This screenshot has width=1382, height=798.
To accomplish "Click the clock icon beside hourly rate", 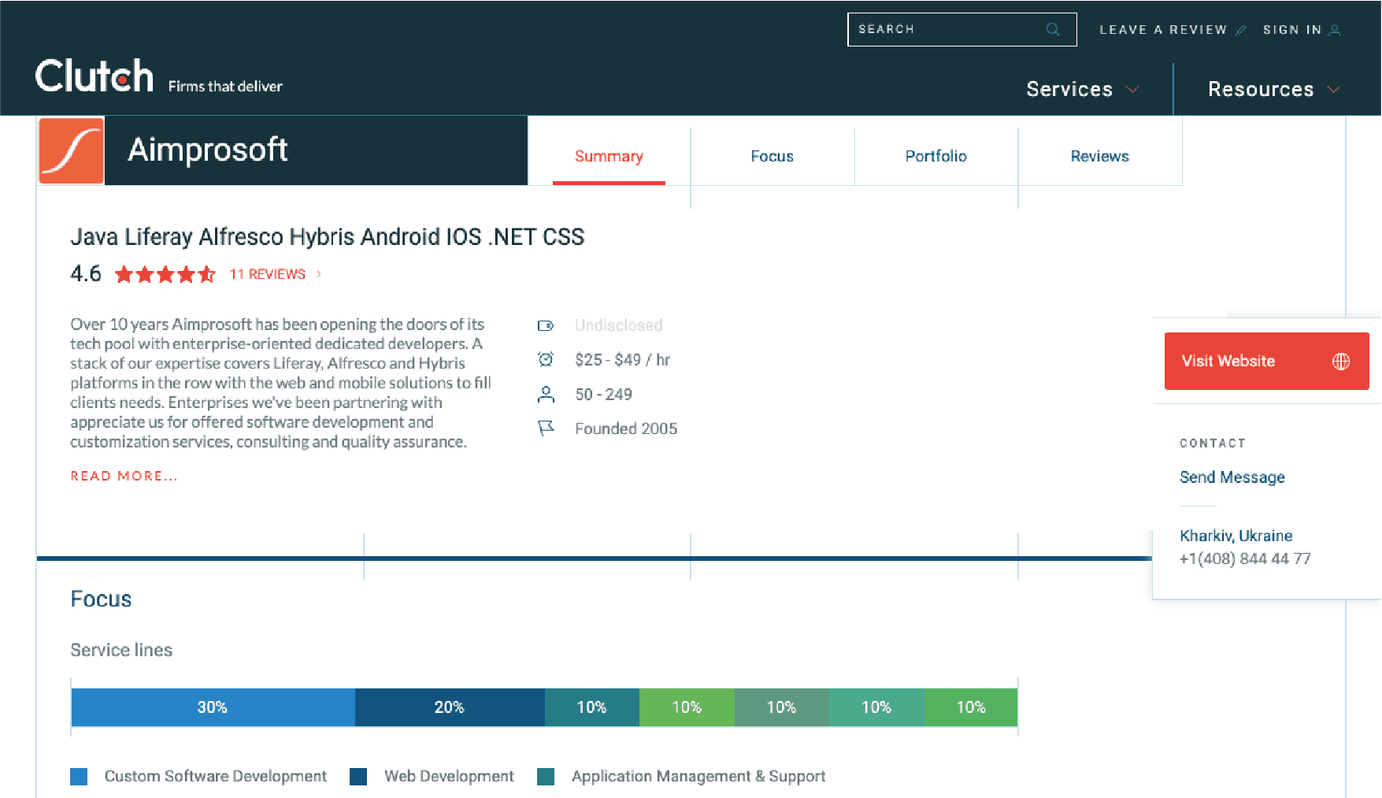I will (546, 359).
